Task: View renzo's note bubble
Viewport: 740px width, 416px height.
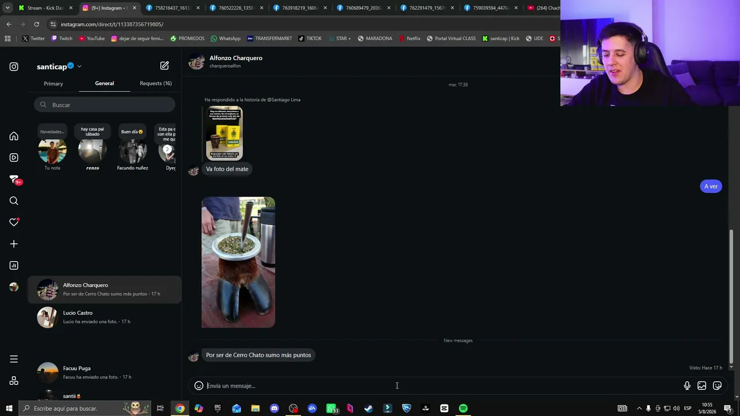Action: tap(92, 132)
